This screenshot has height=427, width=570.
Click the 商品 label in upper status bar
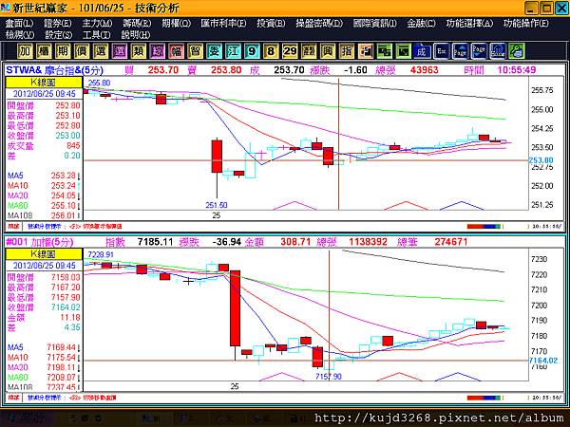(13, 226)
